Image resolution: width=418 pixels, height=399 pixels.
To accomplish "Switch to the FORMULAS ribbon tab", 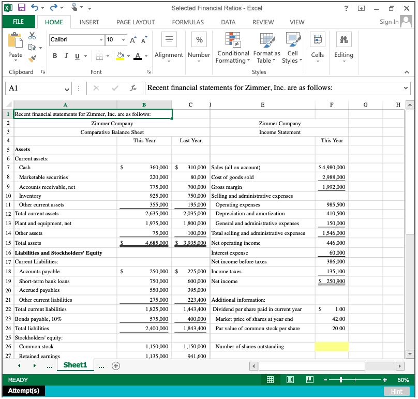I will click(187, 22).
